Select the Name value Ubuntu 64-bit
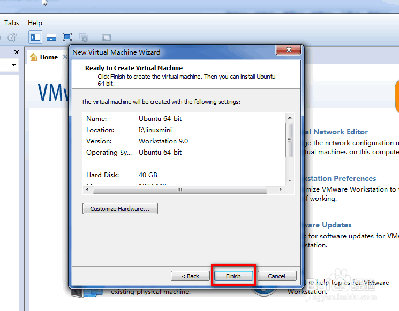Viewport: 399px width, 311px height. point(160,119)
